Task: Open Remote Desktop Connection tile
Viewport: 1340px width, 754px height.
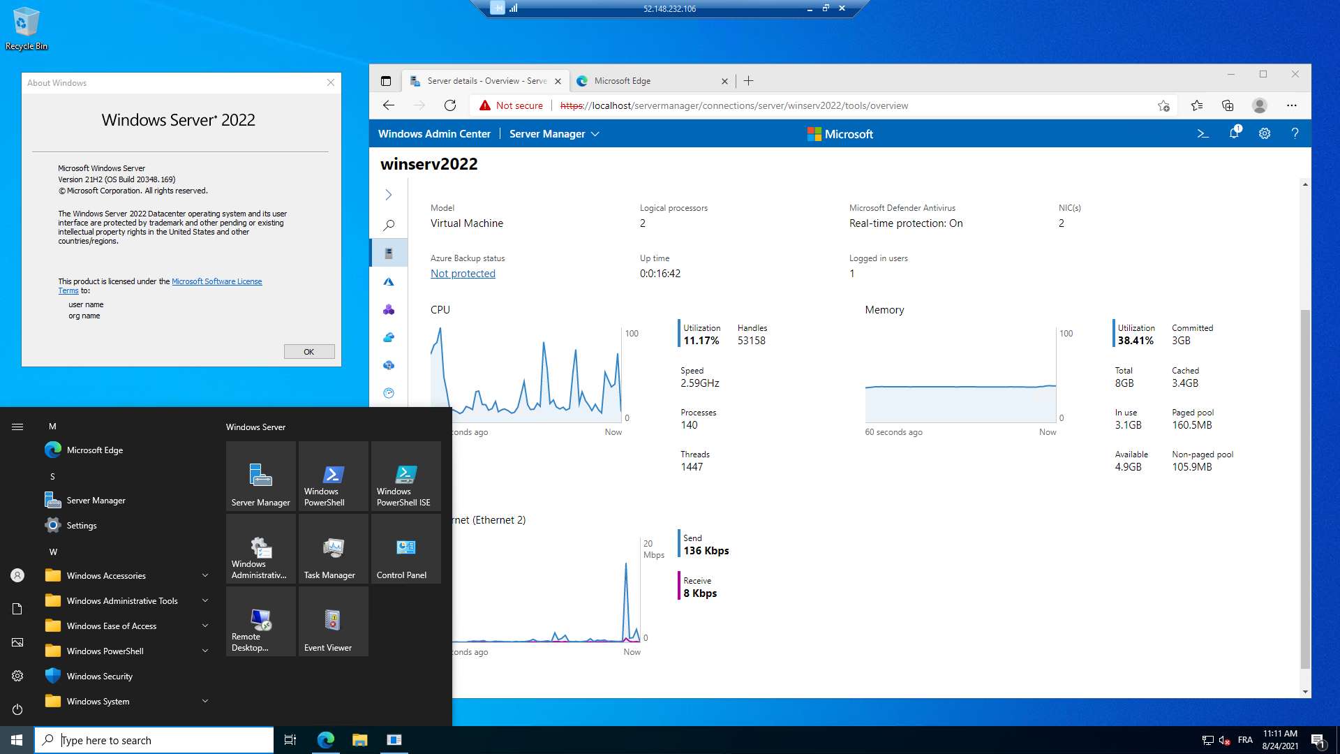Action: click(x=261, y=621)
